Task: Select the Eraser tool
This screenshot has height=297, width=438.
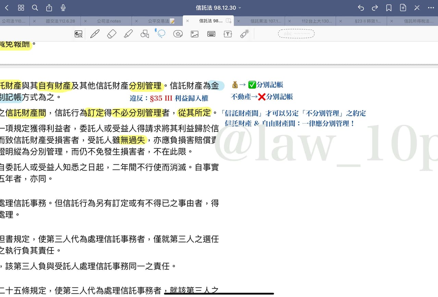Action: (112, 34)
